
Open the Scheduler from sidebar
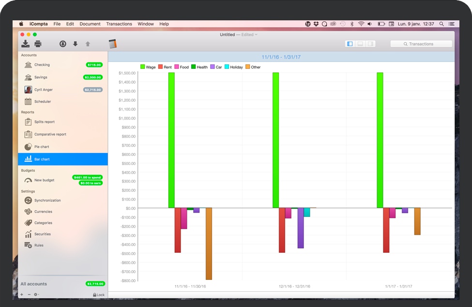click(x=42, y=102)
